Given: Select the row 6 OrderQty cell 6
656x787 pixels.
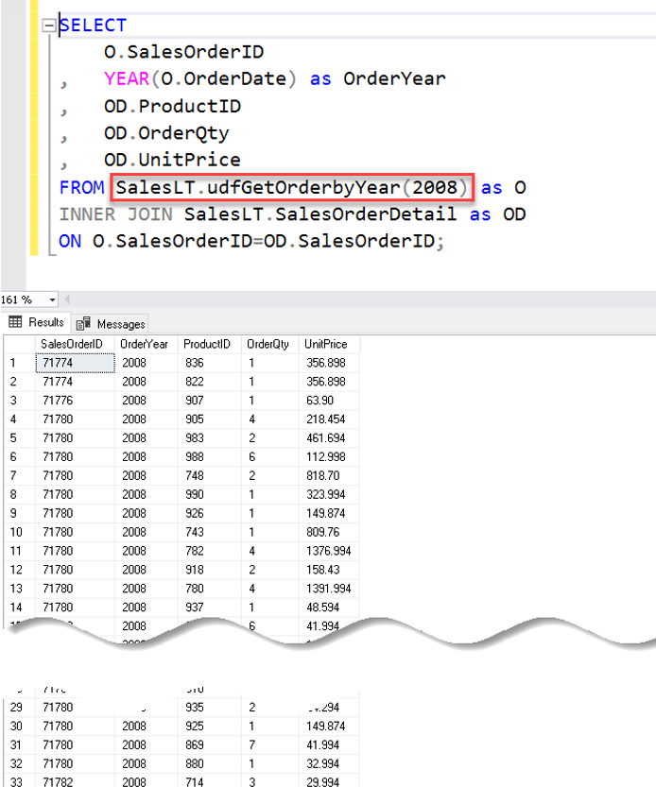Looking at the screenshot, I should pyautogui.click(x=250, y=457).
